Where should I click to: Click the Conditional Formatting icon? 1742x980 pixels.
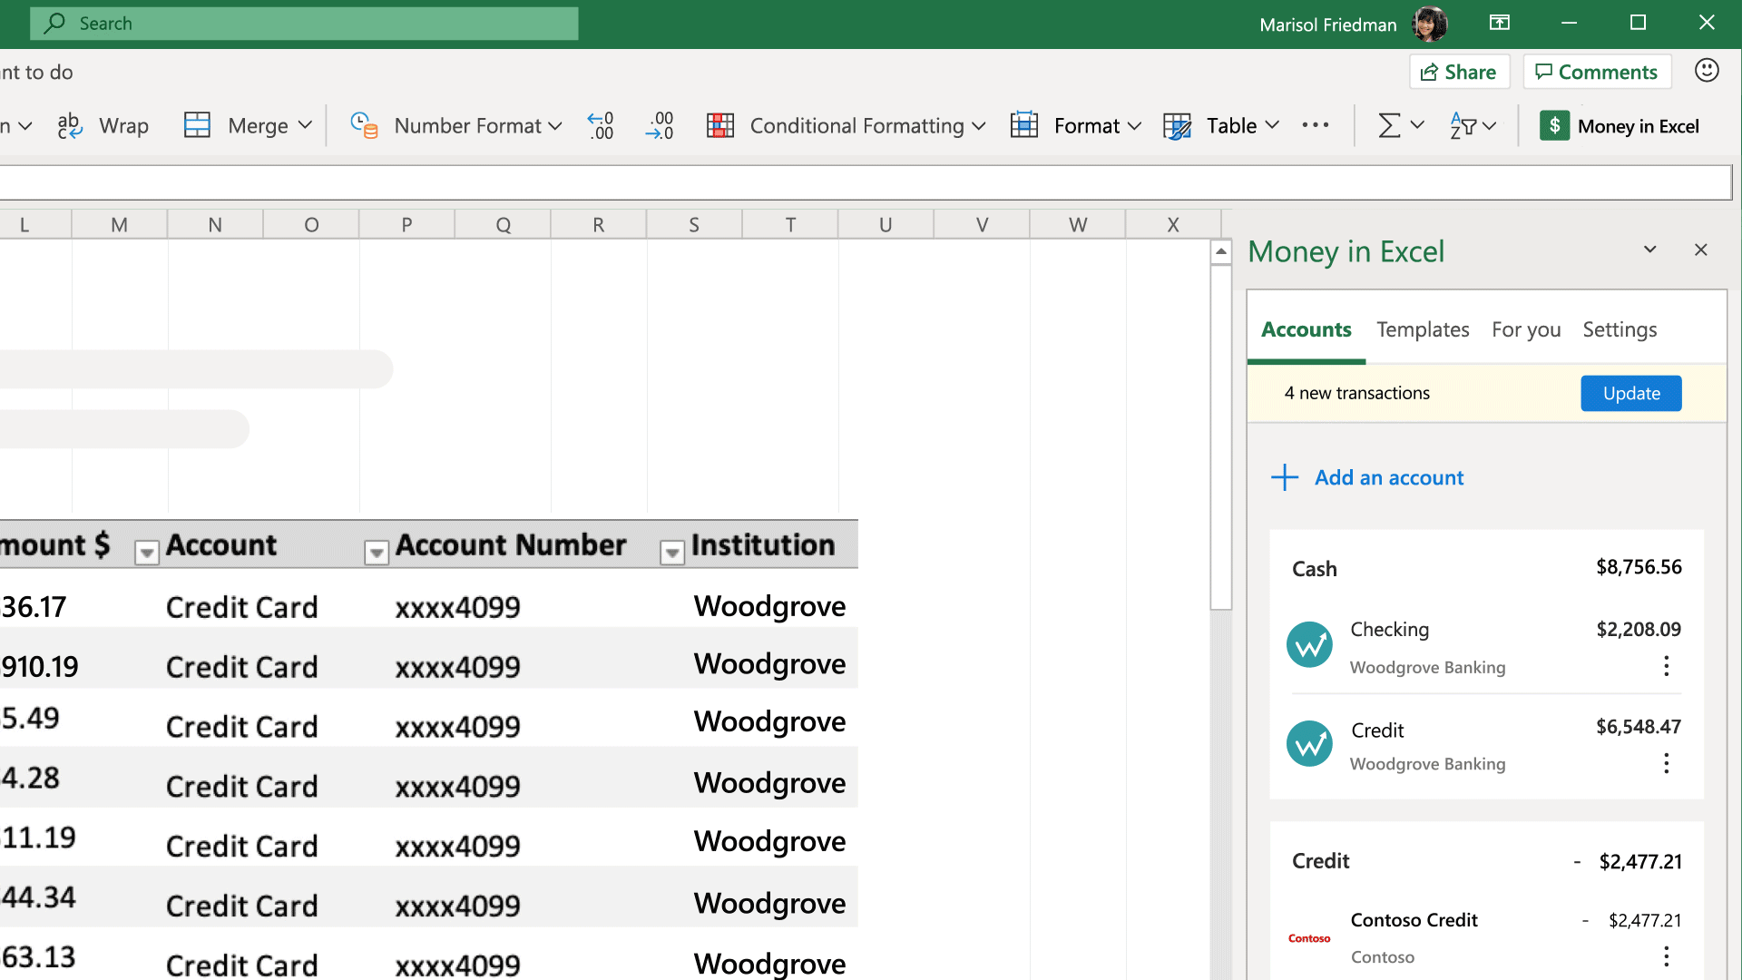(719, 125)
